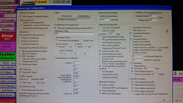Click the Vorschau Linien value field
Image resolution: width=183 pixels, height=103 pixels.
click(x=112, y=34)
